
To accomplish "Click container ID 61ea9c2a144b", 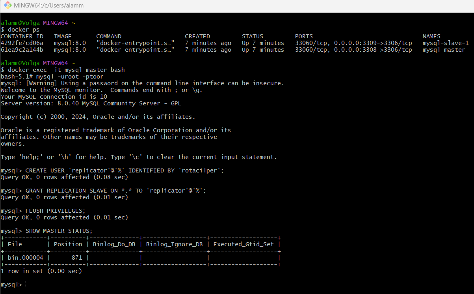I will coord(22,50).
